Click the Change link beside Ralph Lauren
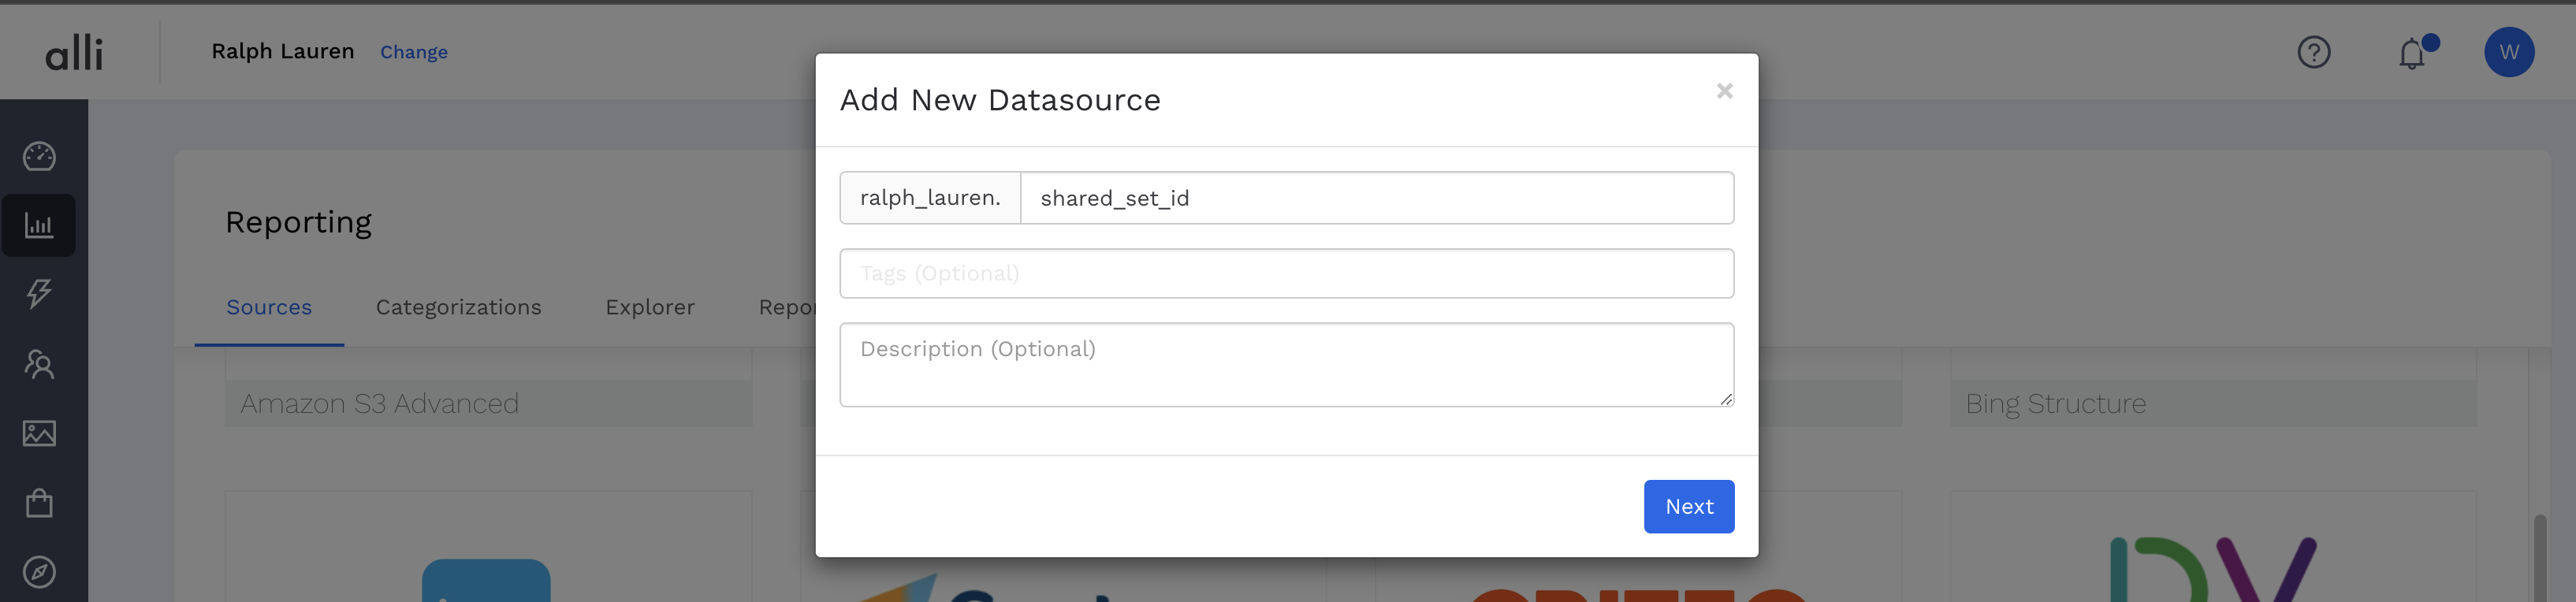Viewport: 2576px width, 602px height. click(413, 52)
